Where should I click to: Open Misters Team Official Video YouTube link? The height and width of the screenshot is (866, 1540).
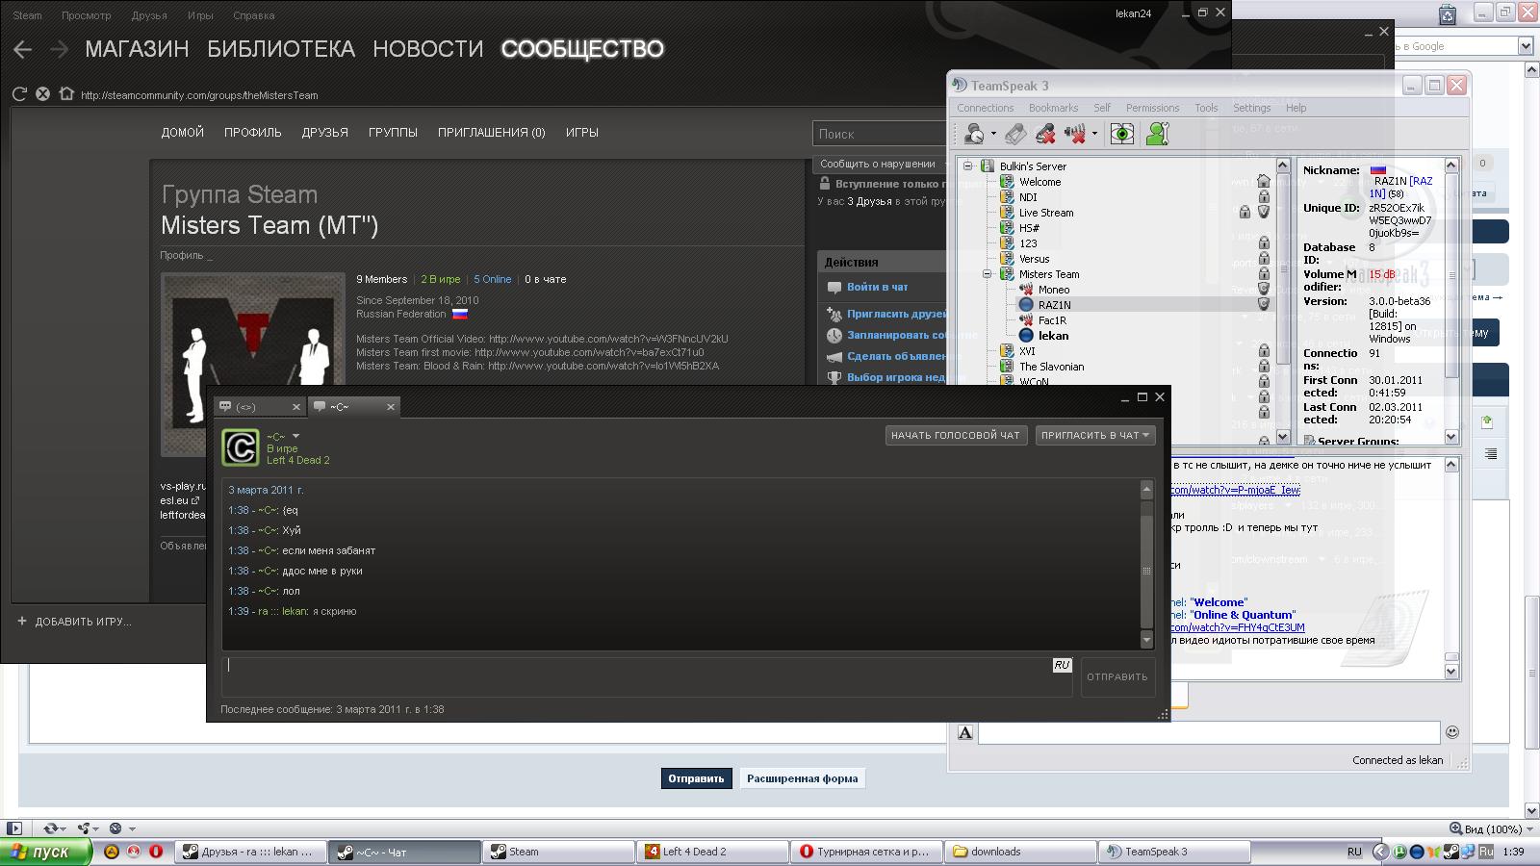pyautogui.click(x=608, y=339)
